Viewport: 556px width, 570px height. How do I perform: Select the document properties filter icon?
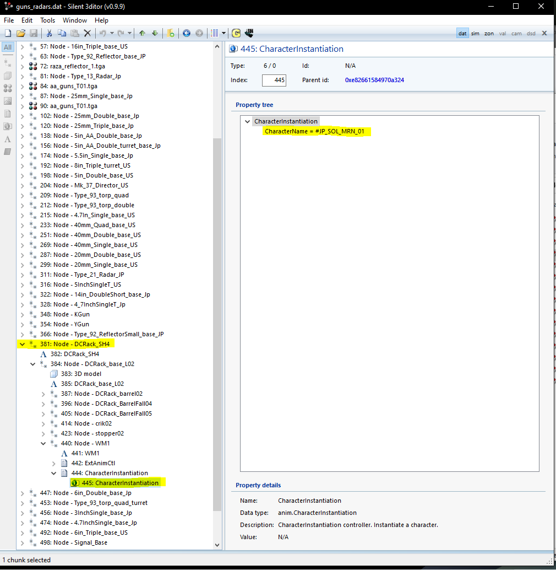click(x=8, y=114)
